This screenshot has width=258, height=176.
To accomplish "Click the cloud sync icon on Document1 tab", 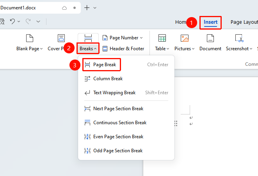I will [64, 8].
